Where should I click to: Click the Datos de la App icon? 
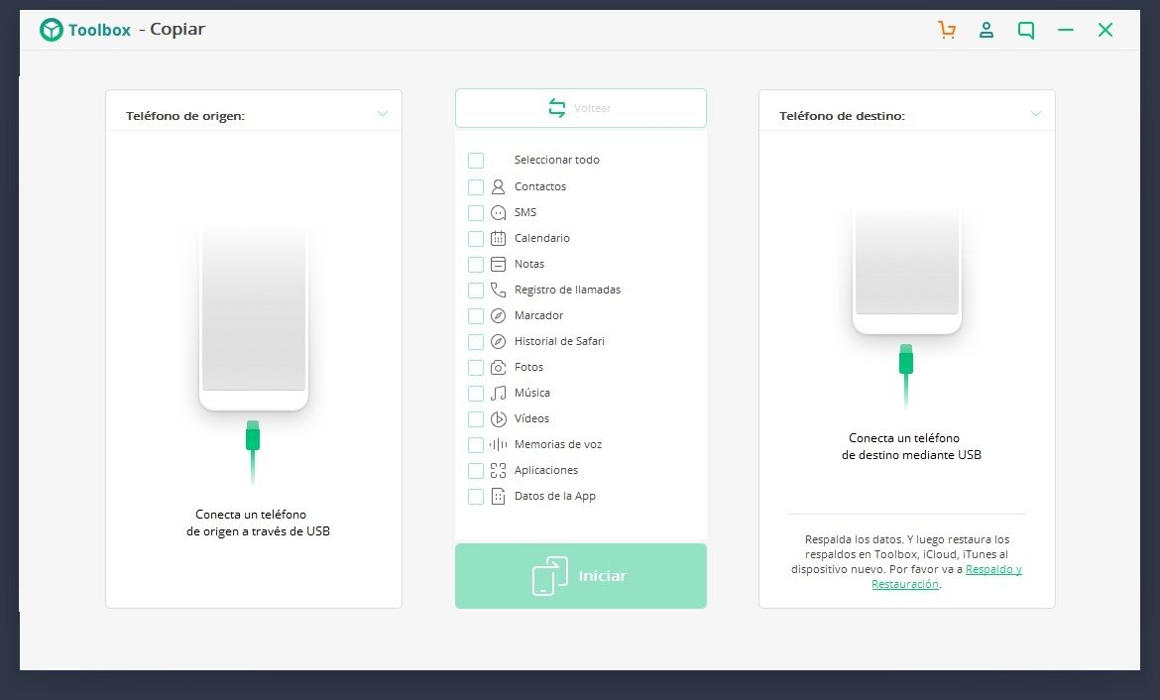pyautogui.click(x=499, y=497)
